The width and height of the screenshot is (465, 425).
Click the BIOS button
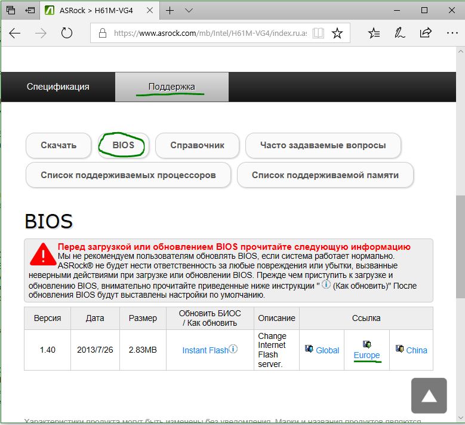(x=124, y=145)
